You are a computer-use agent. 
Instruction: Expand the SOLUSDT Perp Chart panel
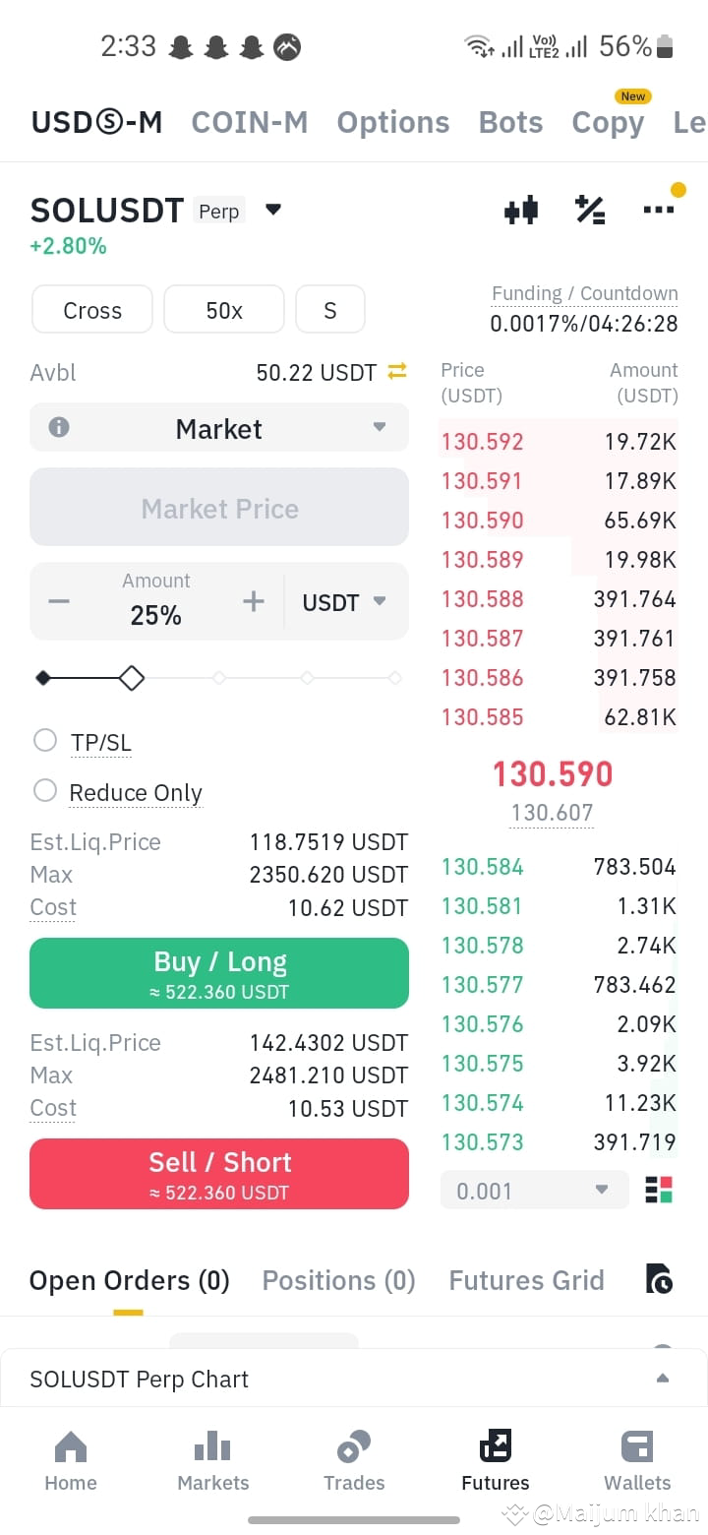coord(662,1379)
